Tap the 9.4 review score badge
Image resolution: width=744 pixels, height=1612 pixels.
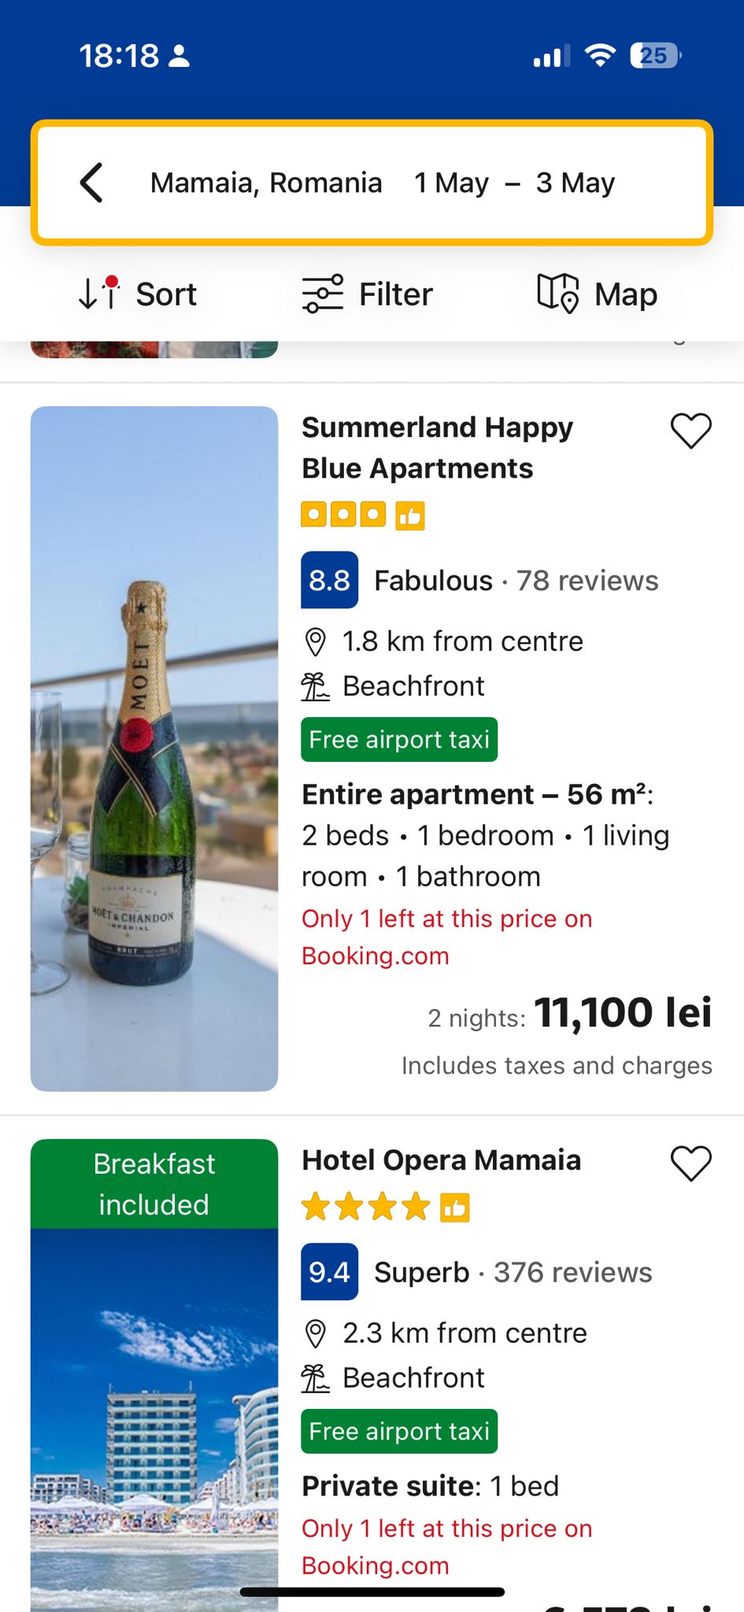point(329,1272)
